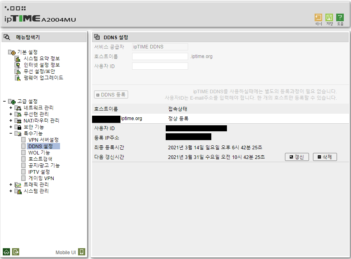Expand the NAT/라우터 관리 tree node
Image resolution: width=351 pixels, height=259 pixels.
[x=11, y=120]
